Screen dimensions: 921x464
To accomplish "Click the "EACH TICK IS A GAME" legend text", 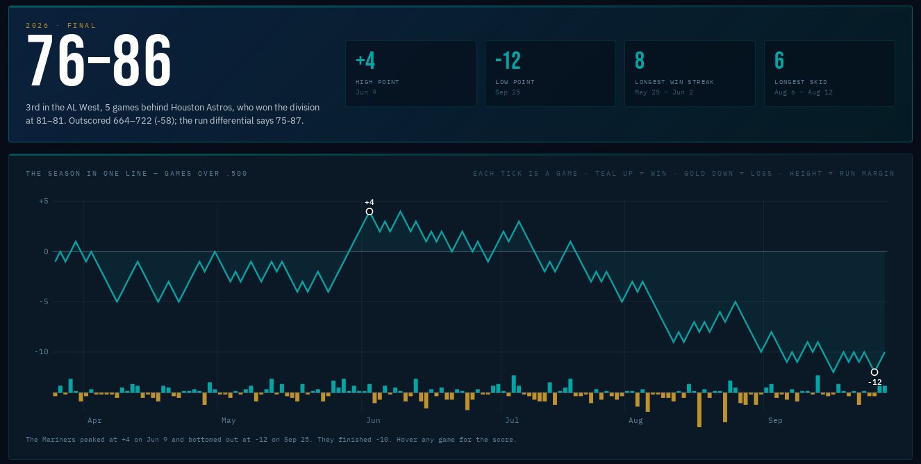I will point(525,174).
